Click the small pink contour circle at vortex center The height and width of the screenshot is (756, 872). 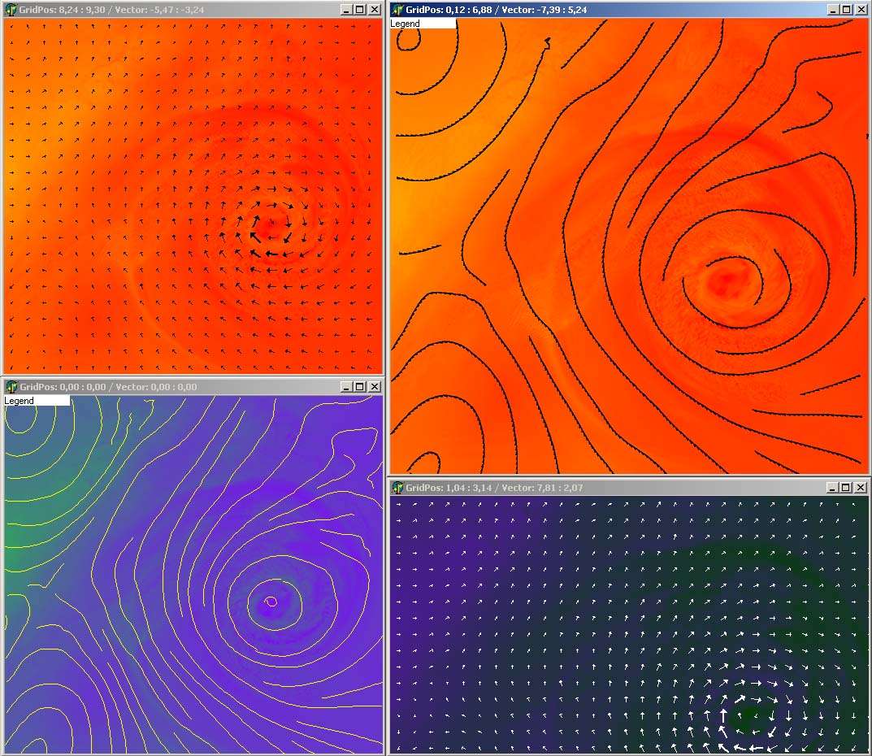tap(271, 602)
